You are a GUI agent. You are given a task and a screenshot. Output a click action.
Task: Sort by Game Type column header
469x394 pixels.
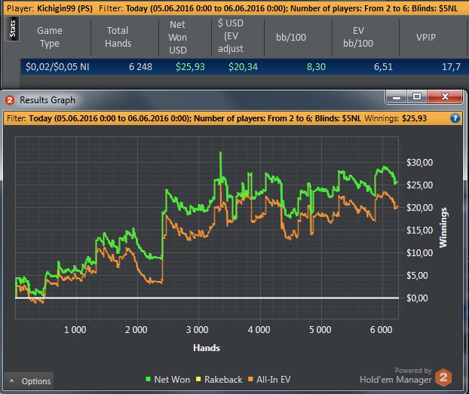(x=50, y=37)
